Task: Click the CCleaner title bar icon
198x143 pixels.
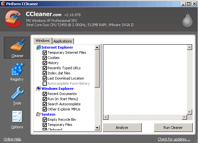Action: pos(3,4)
